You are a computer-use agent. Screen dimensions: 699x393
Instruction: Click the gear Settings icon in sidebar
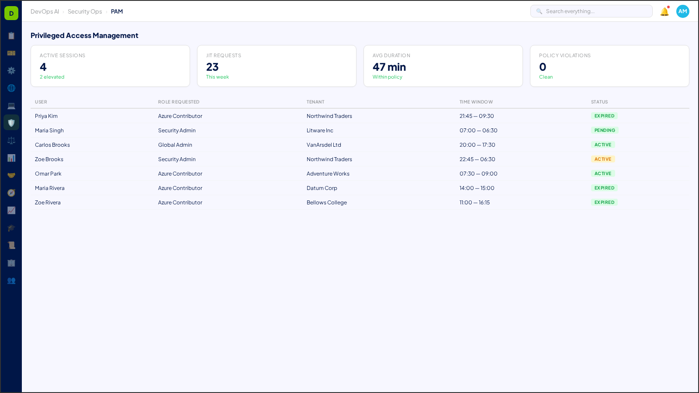pos(11,70)
